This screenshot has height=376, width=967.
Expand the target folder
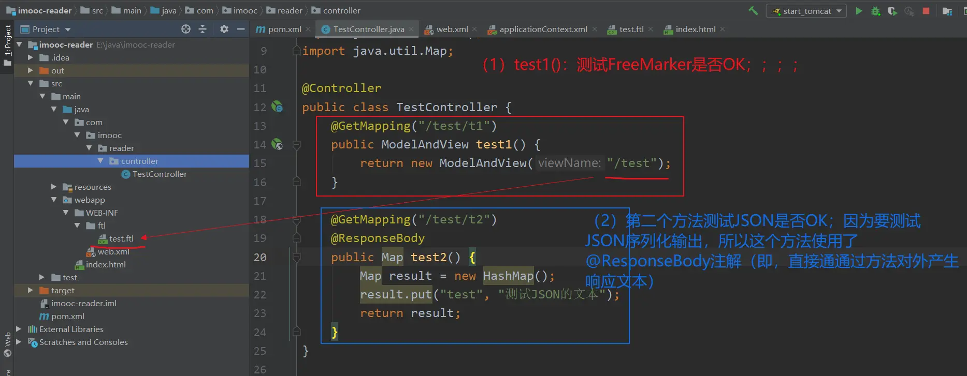click(31, 290)
